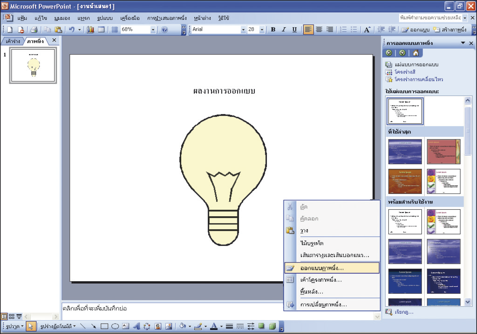Viewport: 477px width, 334px height.
Task: Open the แฟ้ม (File) menu
Action: (x=22, y=18)
